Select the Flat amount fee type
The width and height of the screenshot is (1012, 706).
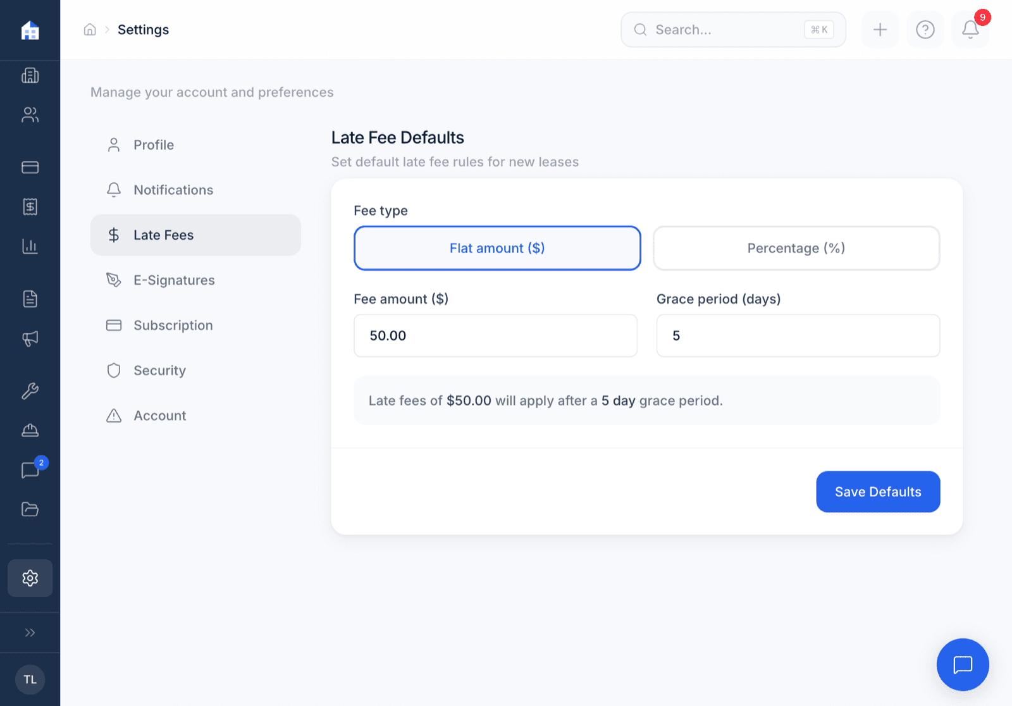(497, 248)
